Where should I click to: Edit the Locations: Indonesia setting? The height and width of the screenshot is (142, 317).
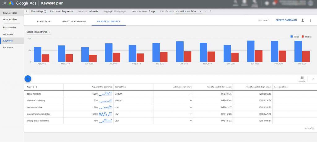pos(88,11)
